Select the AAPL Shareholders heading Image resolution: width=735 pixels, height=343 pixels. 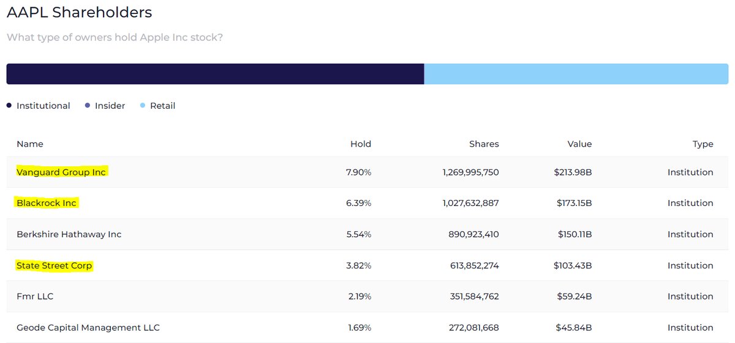(80, 12)
